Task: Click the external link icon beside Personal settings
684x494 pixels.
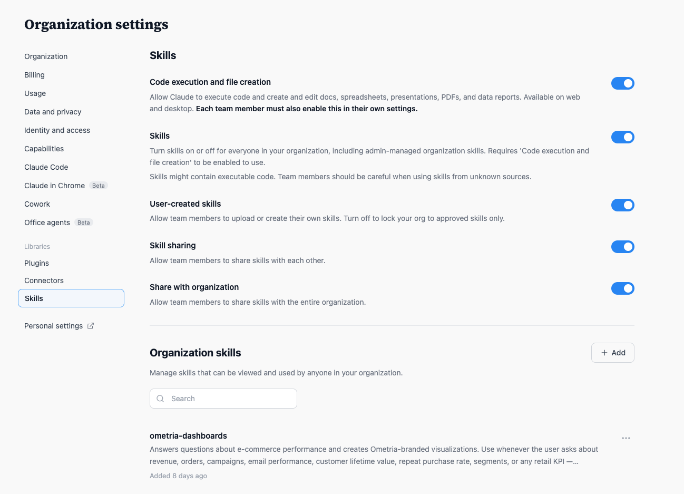Action: pos(91,326)
